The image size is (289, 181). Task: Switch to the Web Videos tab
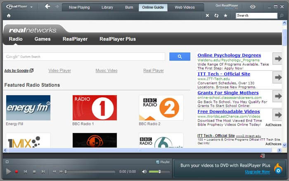[185, 7]
